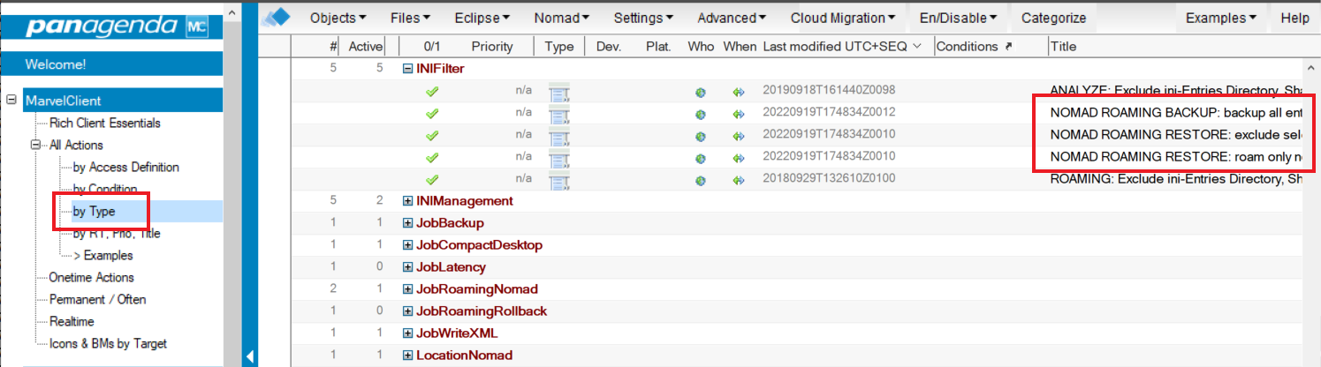
Task: Toggle green checkmark in RESTORE: roam only row
Action: click(431, 157)
